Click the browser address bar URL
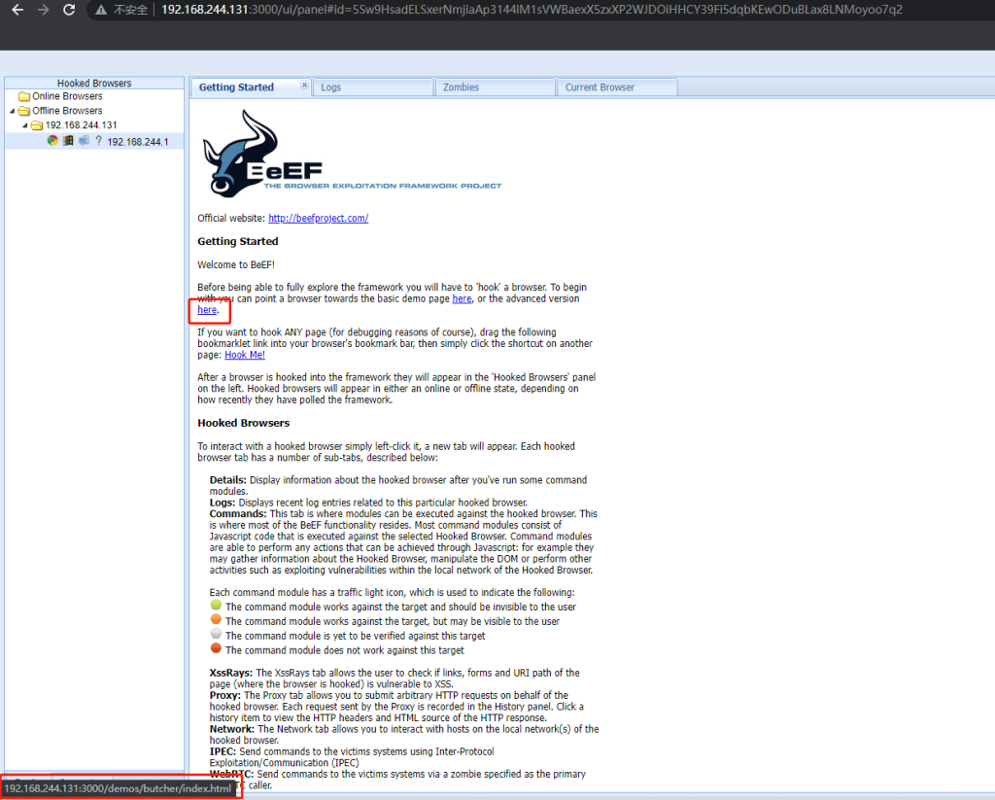Image resolution: width=995 pixels, height=800 pixels. pos(532,10)
